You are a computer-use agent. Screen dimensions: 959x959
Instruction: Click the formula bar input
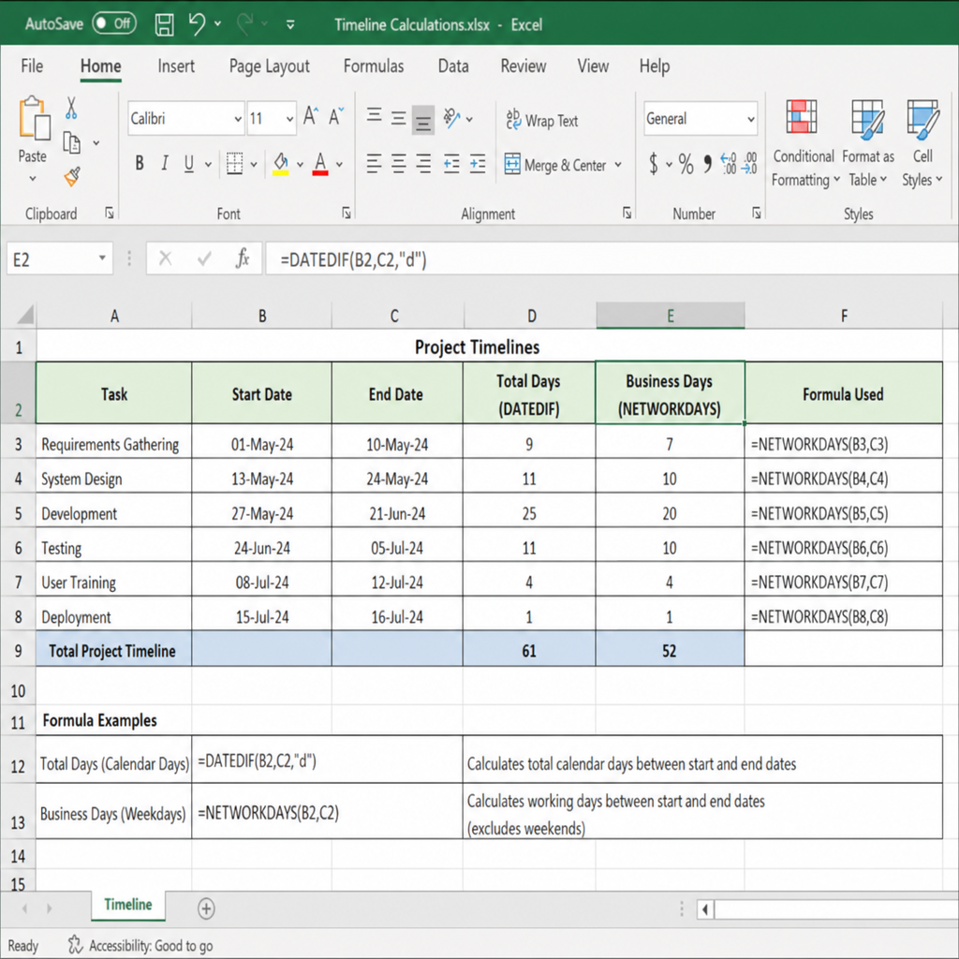[x=612, y=259]
